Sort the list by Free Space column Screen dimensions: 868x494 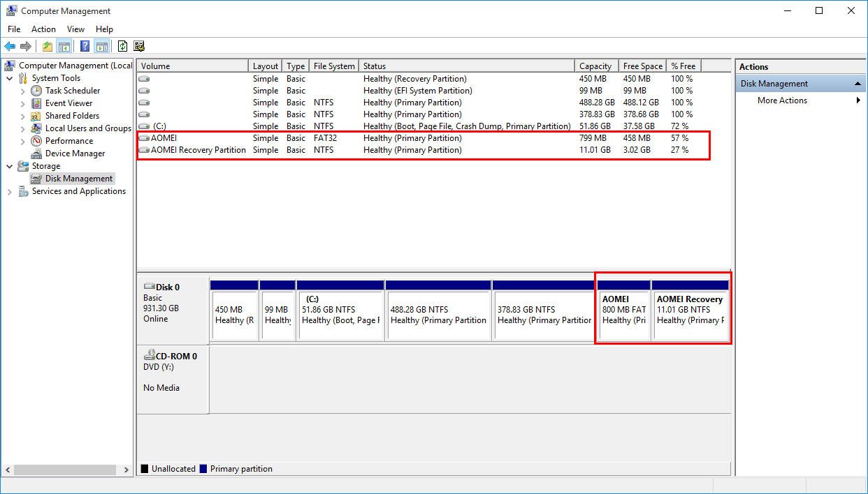point(642,66)
